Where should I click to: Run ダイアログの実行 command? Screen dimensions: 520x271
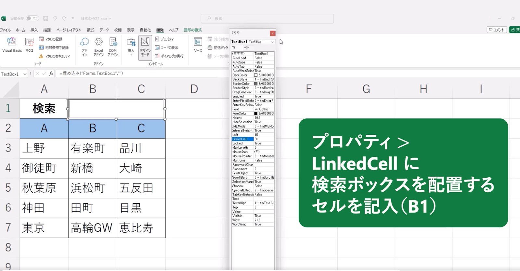[169, 56]
